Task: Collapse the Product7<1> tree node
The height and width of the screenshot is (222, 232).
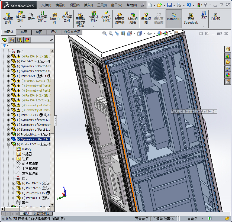Action: 8,144
